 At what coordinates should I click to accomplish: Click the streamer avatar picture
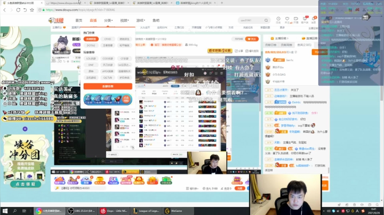click(61, 45)
